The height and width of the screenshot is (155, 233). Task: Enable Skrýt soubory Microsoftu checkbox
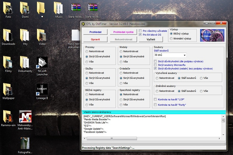pyautogui.click(x=155, y=65)
